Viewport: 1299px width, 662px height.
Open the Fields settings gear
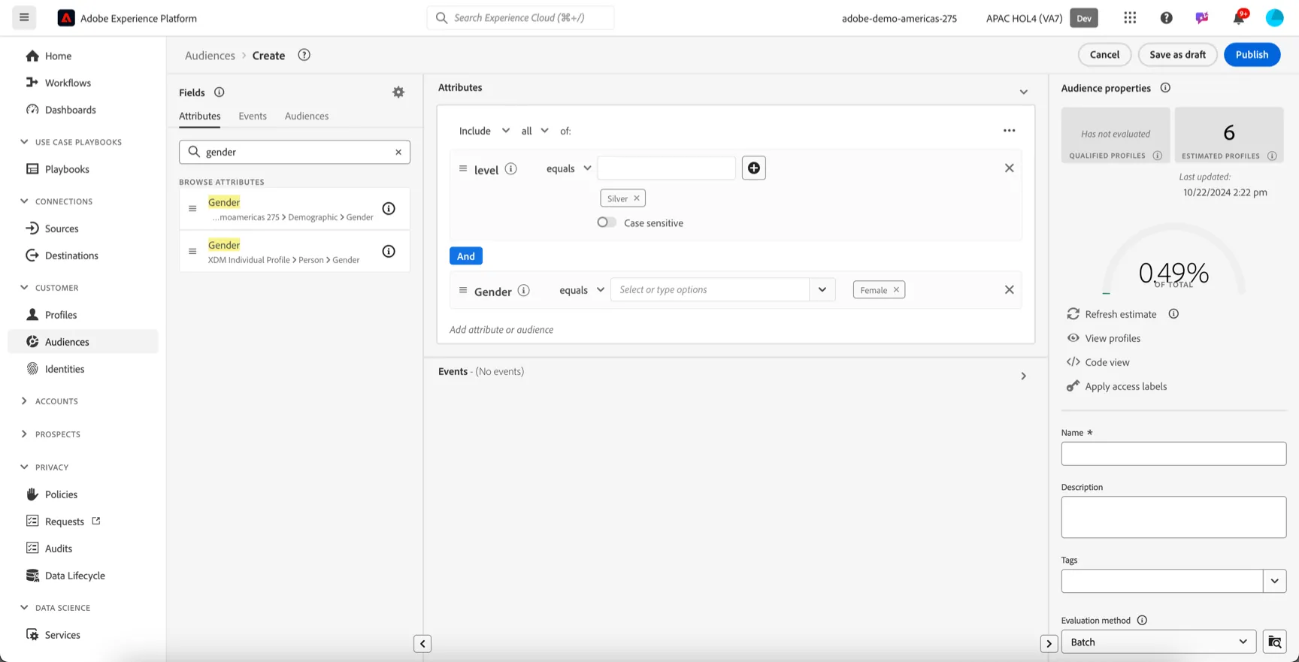click(398, 92)
